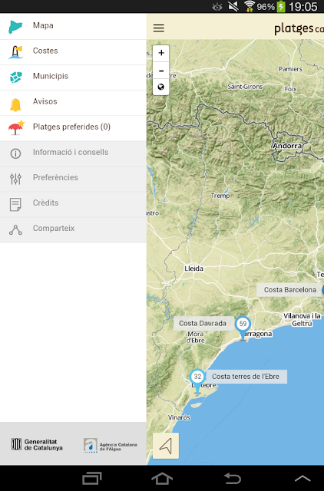This screenshot has width=324, height=491.
Task: Open Avisos notifications
Action: (x=74, y=103)
